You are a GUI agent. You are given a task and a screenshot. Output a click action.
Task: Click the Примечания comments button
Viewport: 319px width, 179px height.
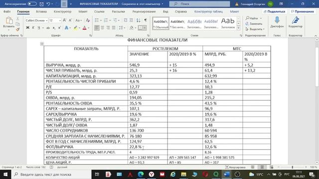[x=303, y=11]
